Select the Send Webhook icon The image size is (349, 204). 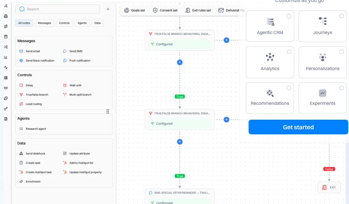[21, 153]
